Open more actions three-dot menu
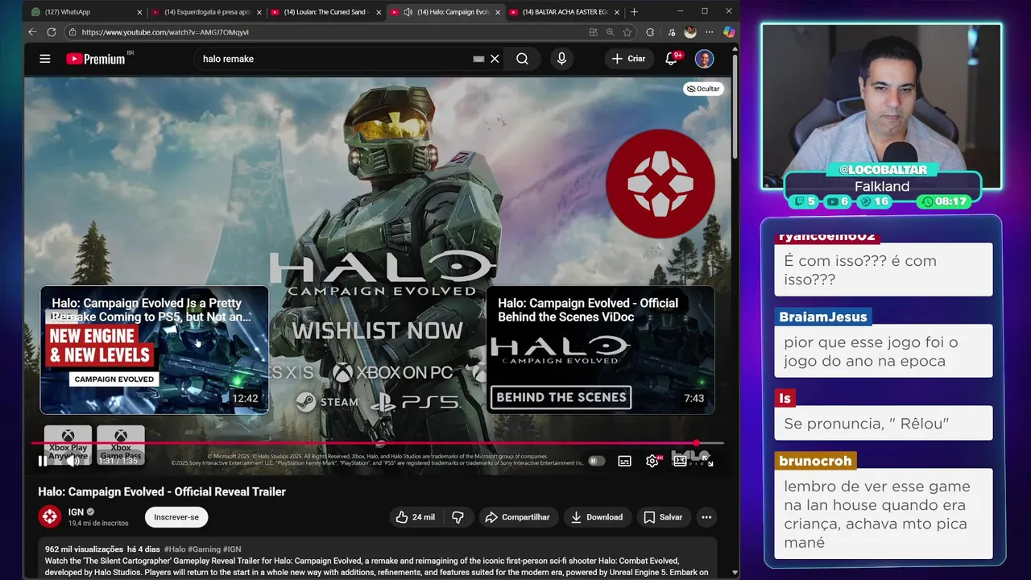Image resolution: width=1031 pixels, height=580 pixels. click(x=706, y=517)
